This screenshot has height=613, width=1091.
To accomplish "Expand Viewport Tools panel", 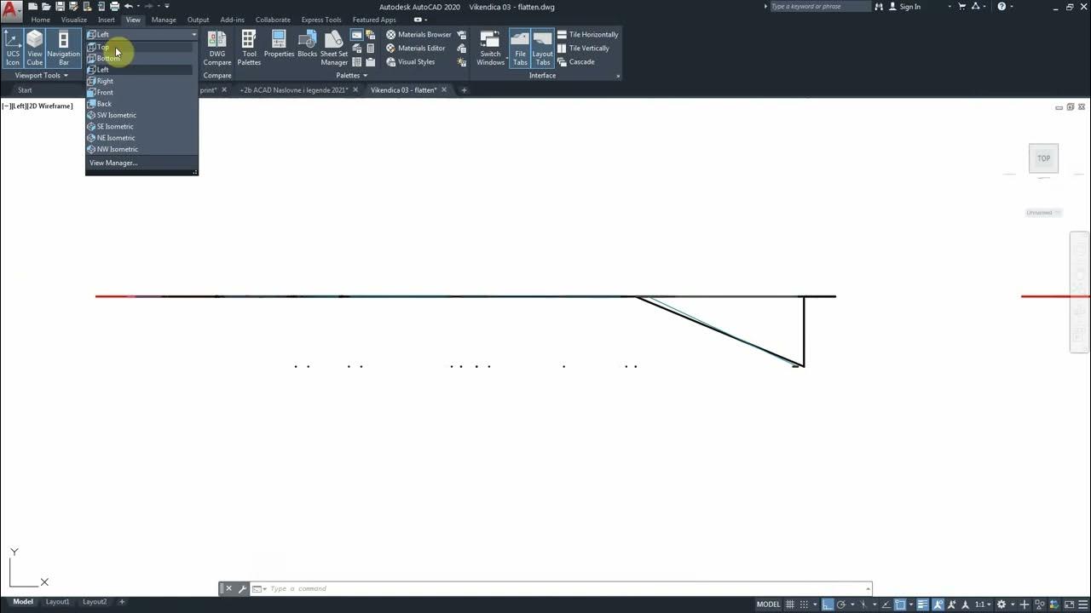I will click(41, 75).
